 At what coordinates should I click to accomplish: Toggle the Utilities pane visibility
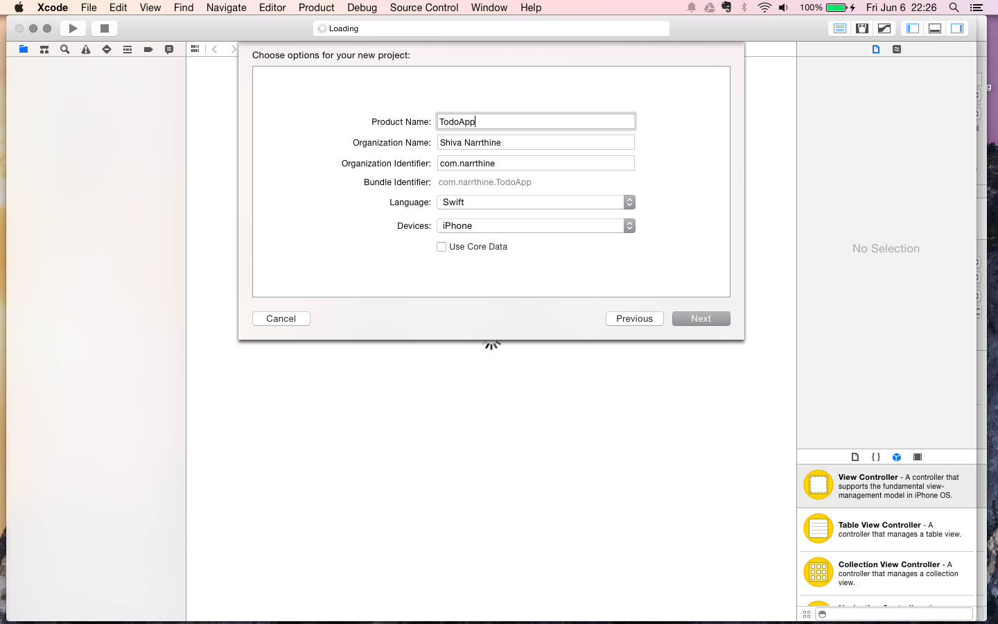[x=957, y=28]
